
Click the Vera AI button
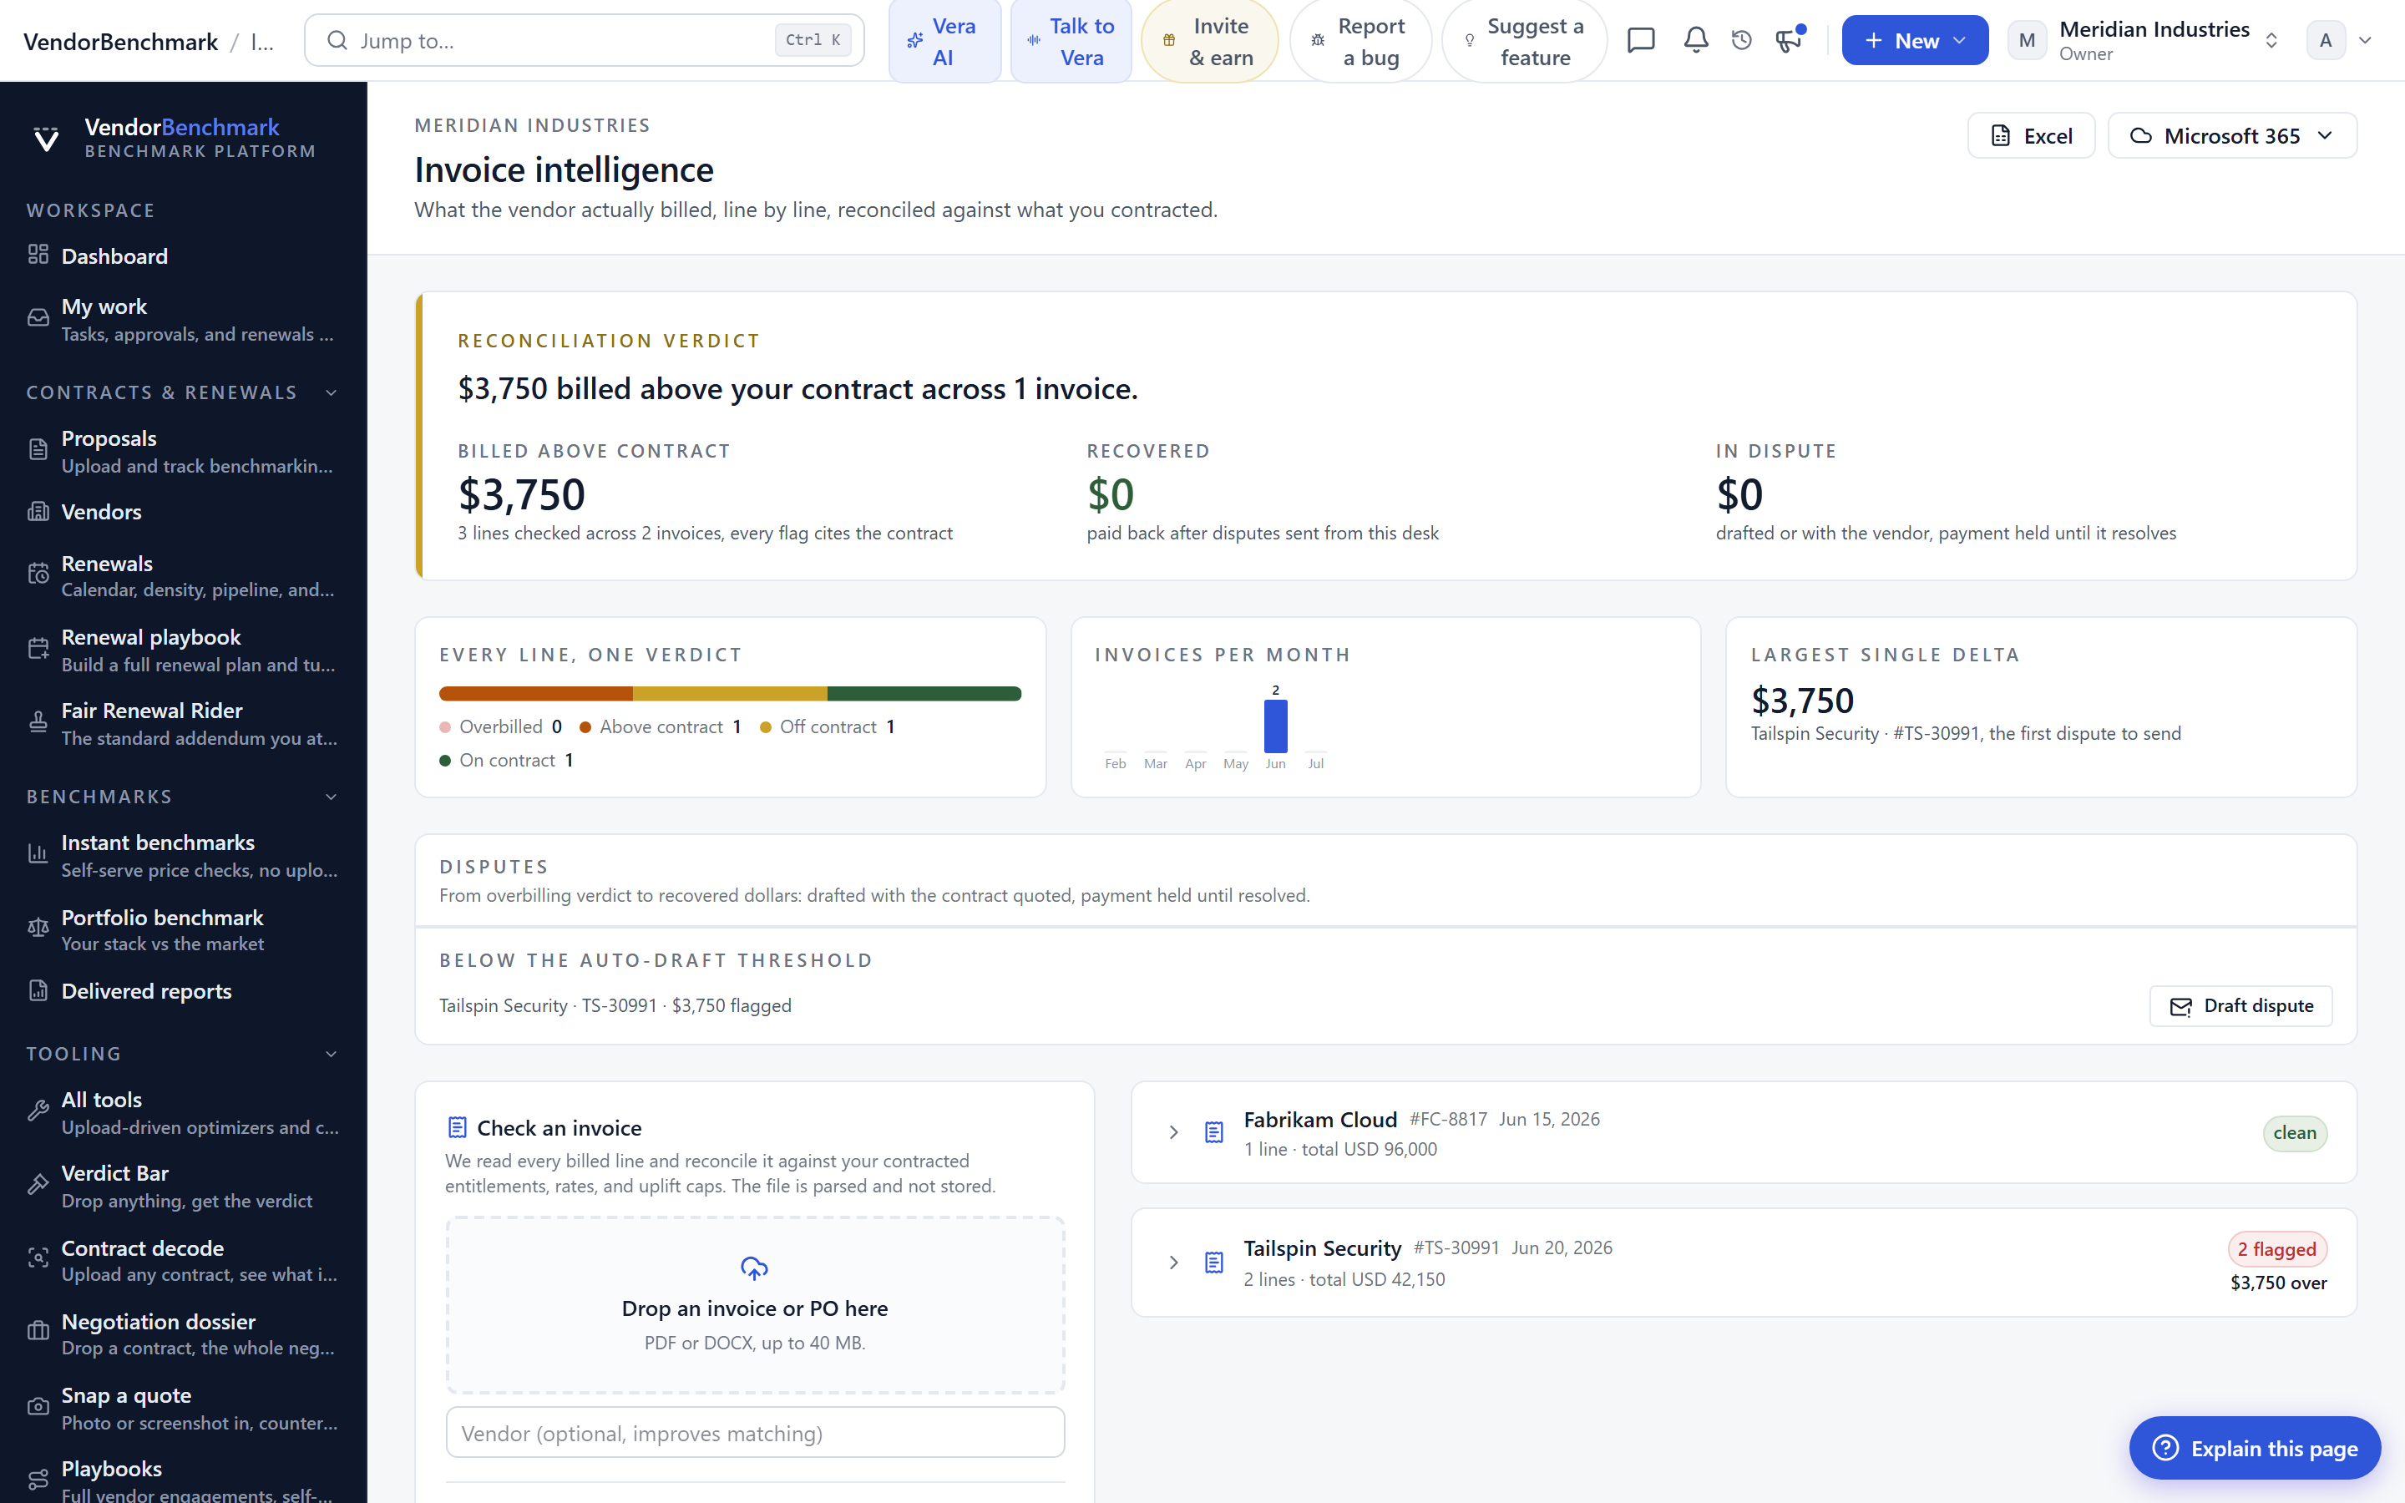(944, 41)
